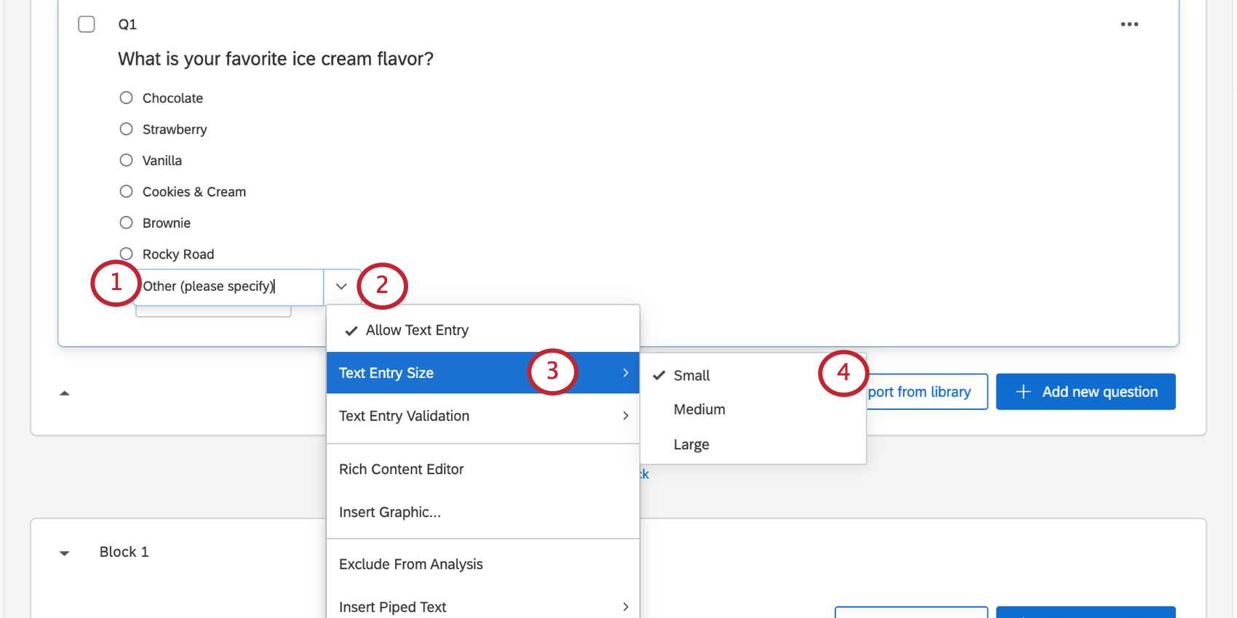
Task: Tick the Q1 question checkbox
Action: (x=87, y=24)
